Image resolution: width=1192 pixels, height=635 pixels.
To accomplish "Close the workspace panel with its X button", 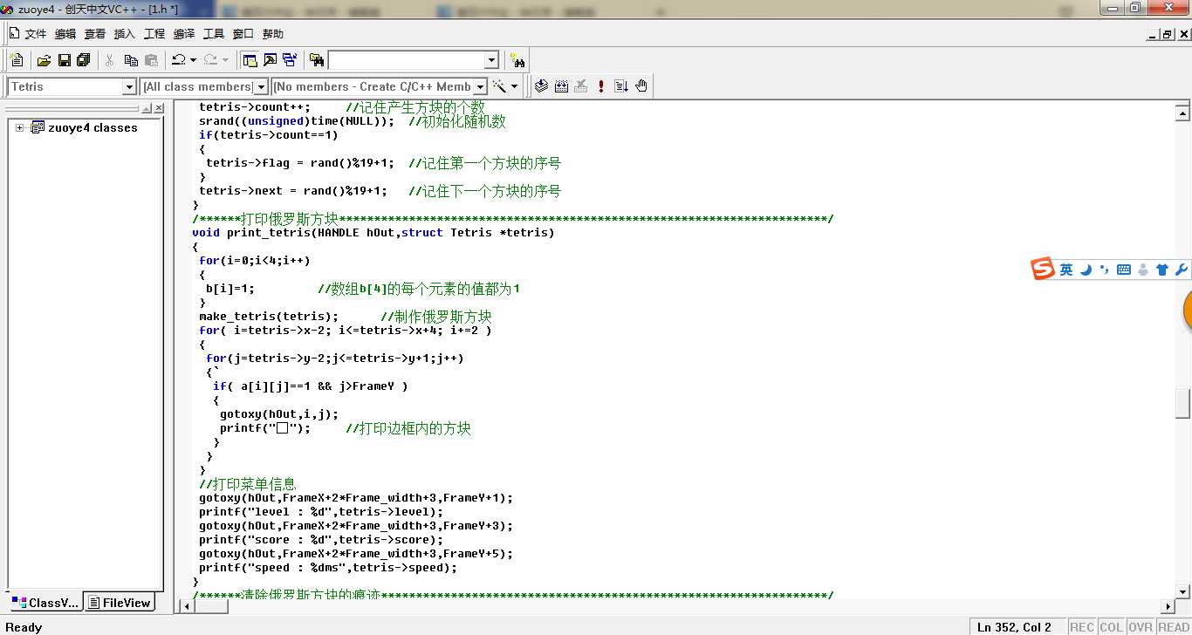I will click(159, 108).
